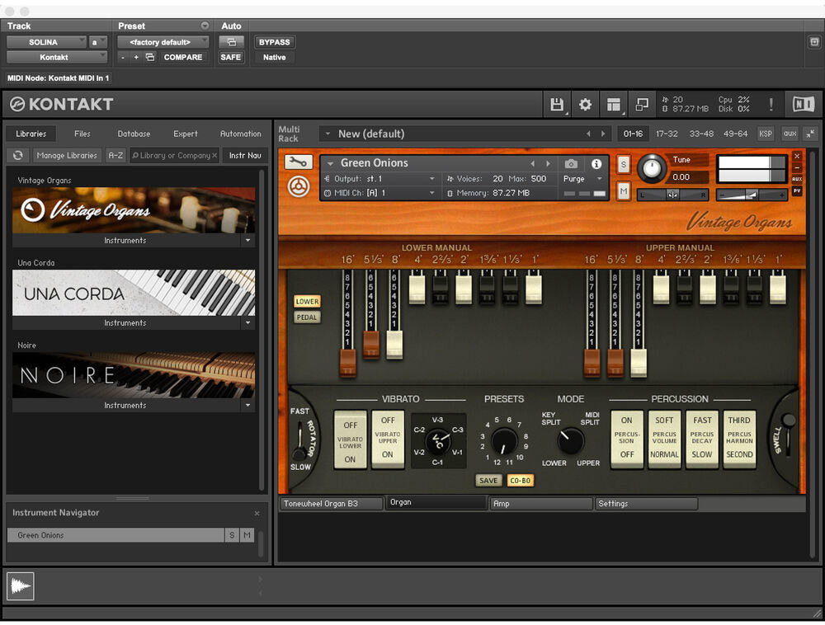Click the library search input field

tap(173, 155)
